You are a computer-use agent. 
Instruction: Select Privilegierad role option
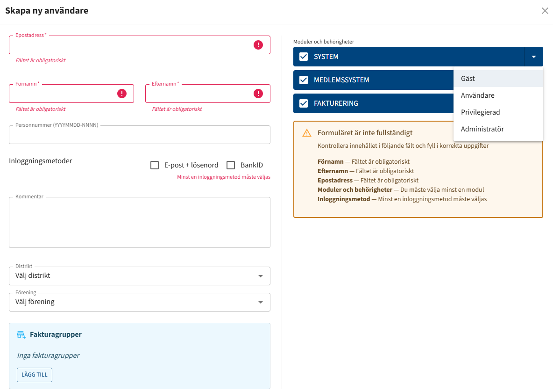click(498, 112)
